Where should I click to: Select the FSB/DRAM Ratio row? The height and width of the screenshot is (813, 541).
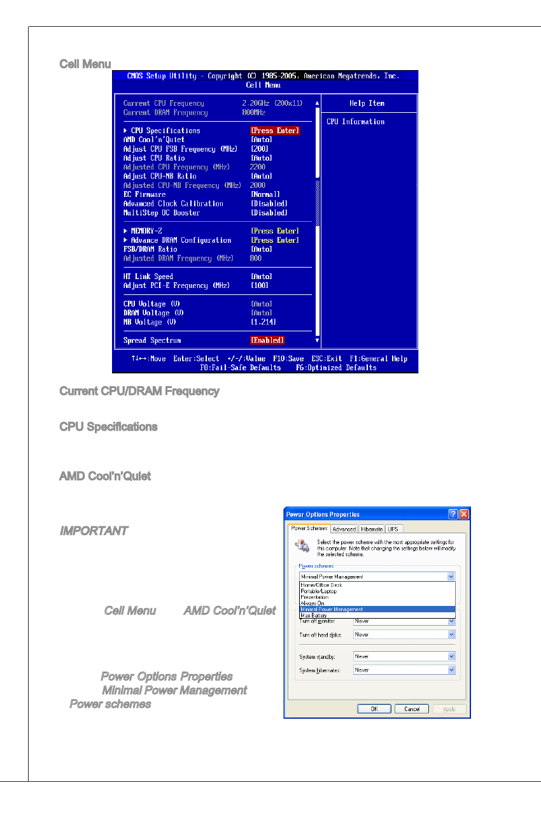point(198,249)
